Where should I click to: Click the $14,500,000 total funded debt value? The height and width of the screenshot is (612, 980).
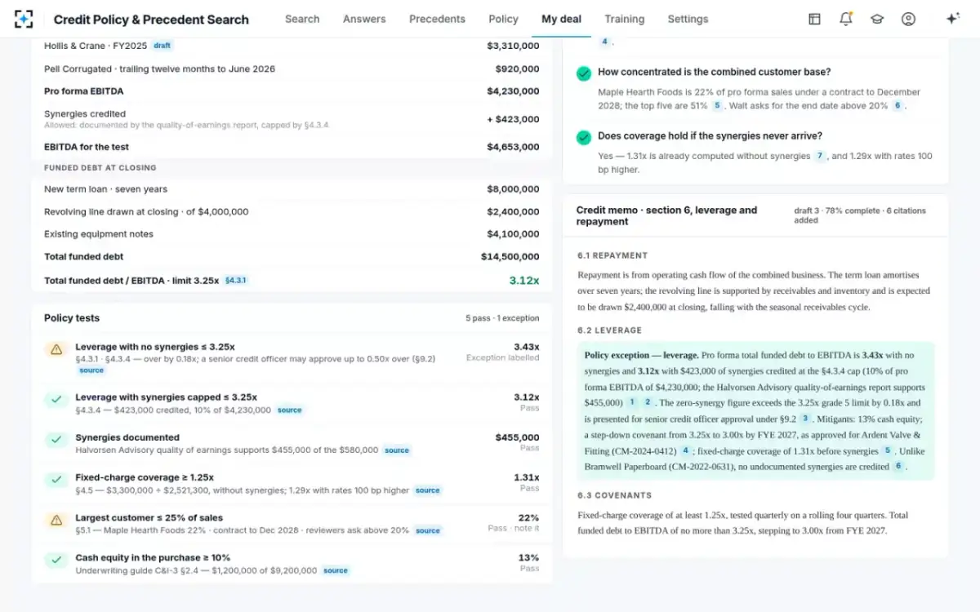pos(510,256)
